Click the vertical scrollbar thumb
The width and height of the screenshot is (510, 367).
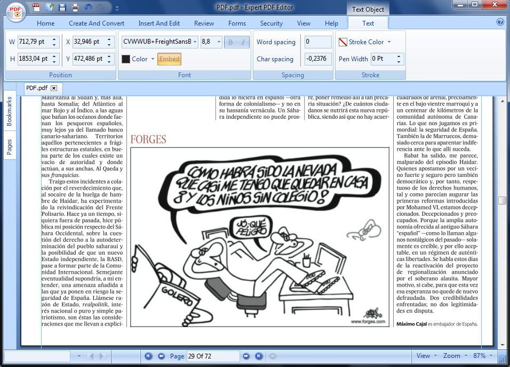click(x=502, y=201)
